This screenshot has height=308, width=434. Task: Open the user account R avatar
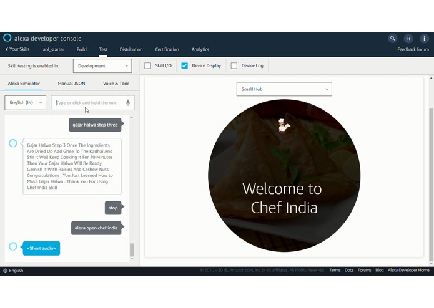point(408,39)
